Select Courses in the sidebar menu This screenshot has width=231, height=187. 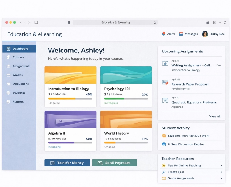pos(18,57)
